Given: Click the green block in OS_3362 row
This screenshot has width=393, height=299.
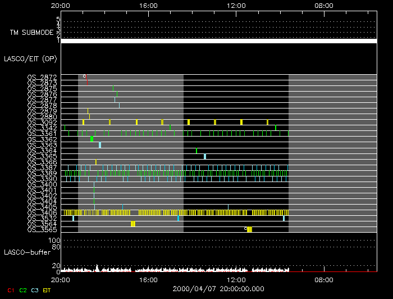Looking at the screenshot, I should [x=92, y=139].
